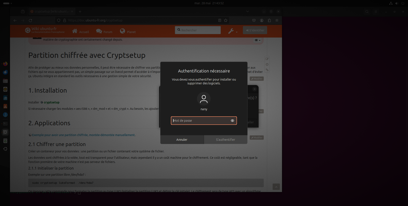Show site security padlock info
Viewport: 408px width, 206px height.
(x=64, y=20)
